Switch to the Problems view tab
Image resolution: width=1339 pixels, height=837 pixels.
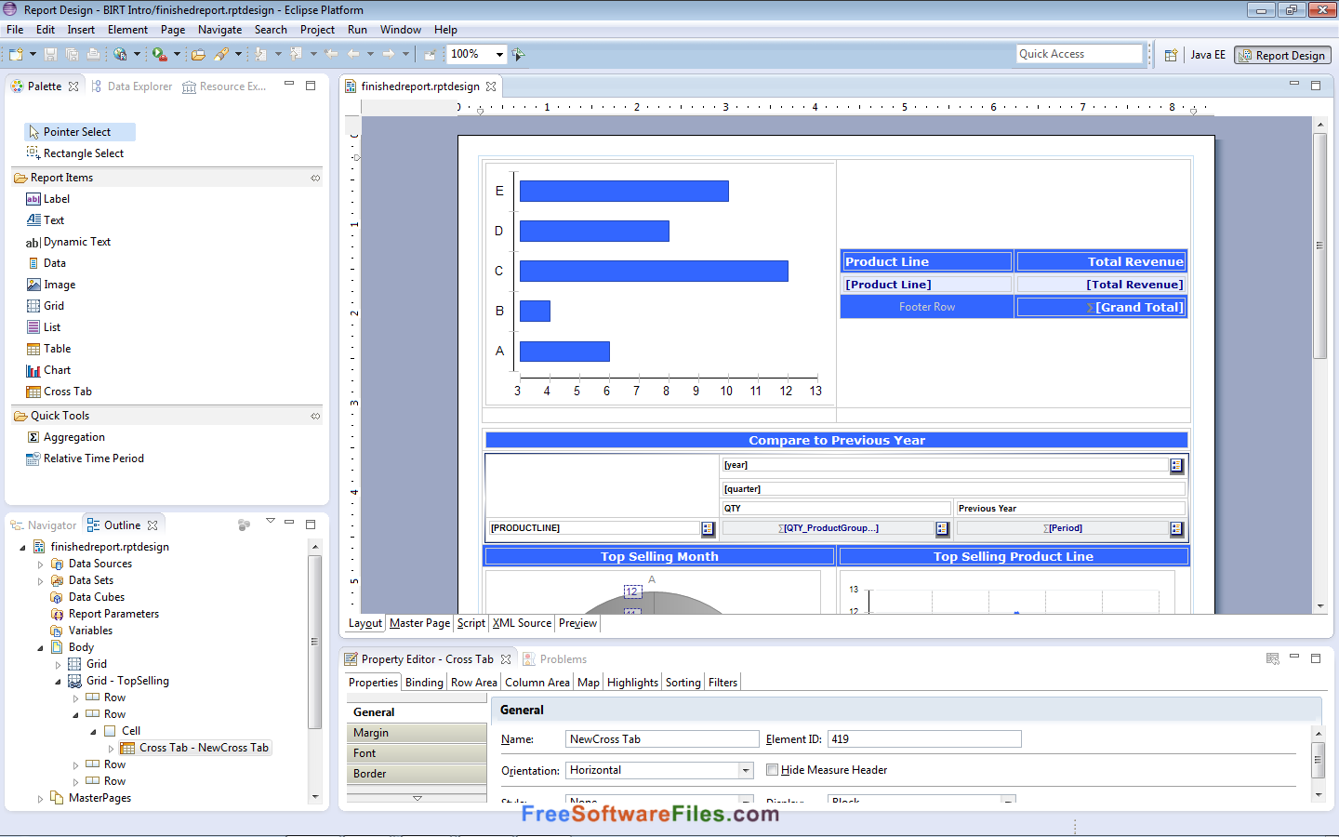[555, 659]
